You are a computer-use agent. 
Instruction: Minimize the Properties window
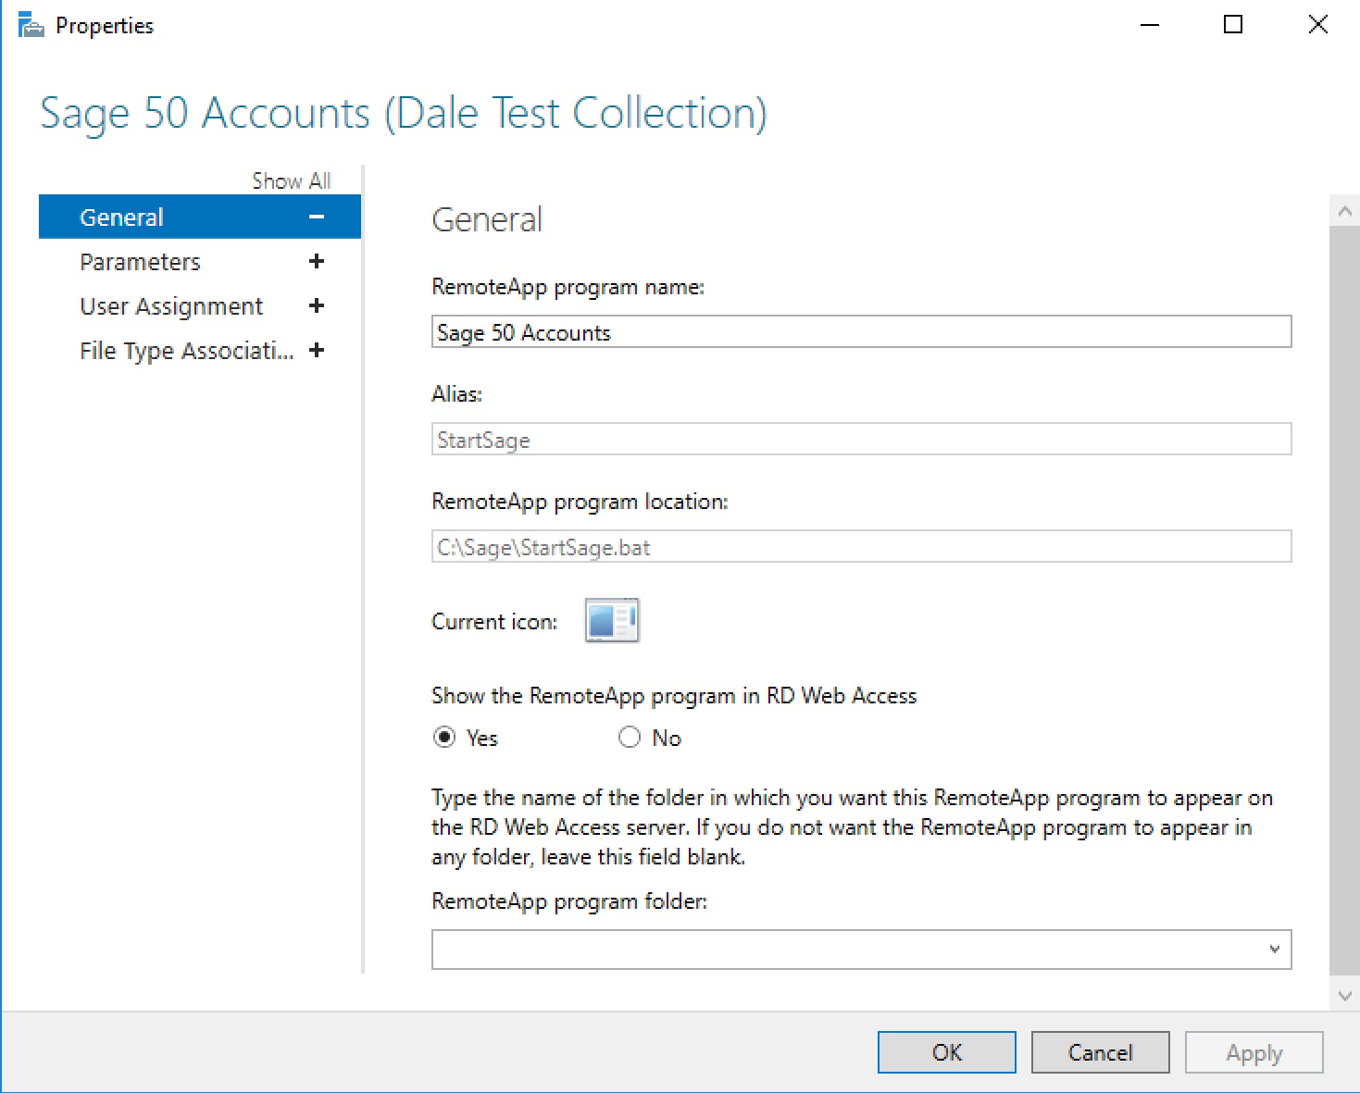[x=1150, y=25]
